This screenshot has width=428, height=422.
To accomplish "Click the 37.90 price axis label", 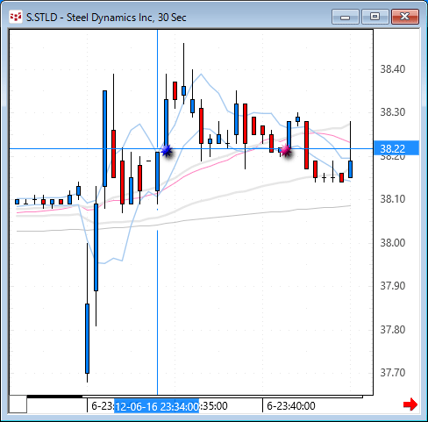I will pos(393,285).
